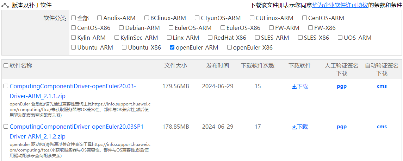Download cms signature for the 2.1.1 driver
Viewport: 403px width, 161px height.
click(x=382, y=86)
